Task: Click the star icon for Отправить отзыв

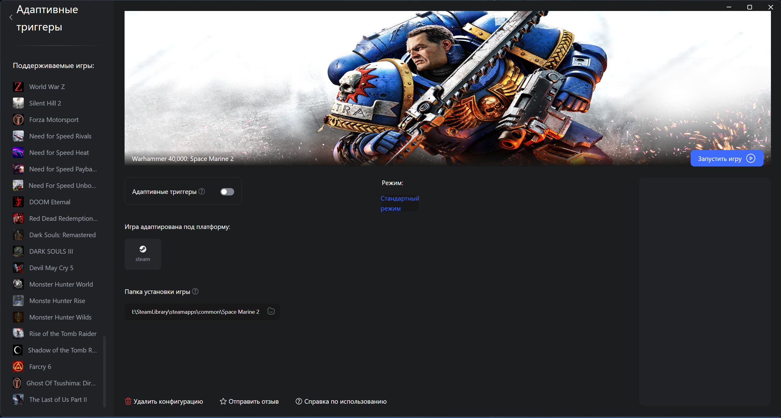Action: tap(223, 402)
